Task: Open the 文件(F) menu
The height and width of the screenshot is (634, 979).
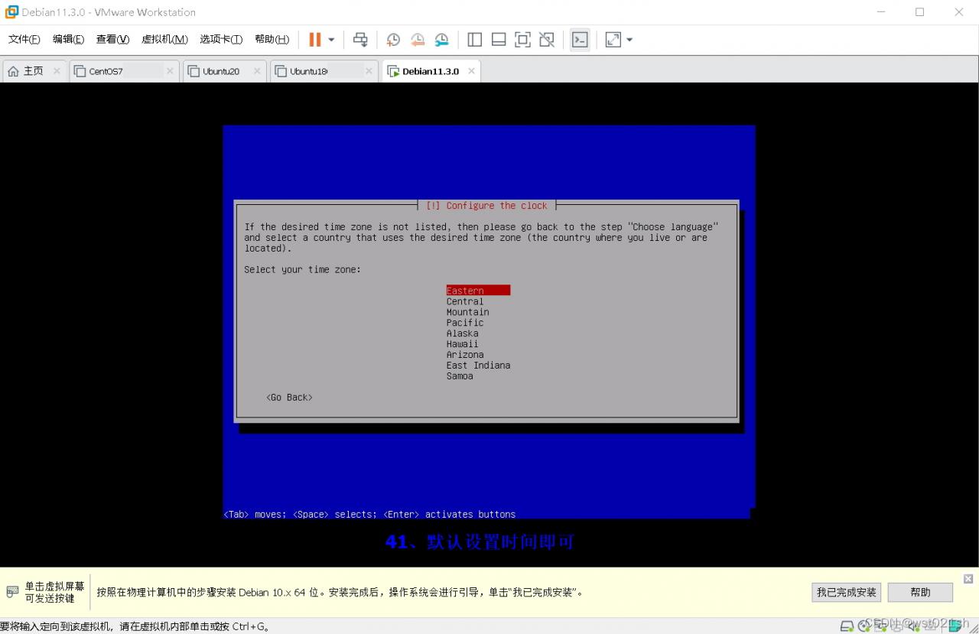Action: click(x=24, y=40)
